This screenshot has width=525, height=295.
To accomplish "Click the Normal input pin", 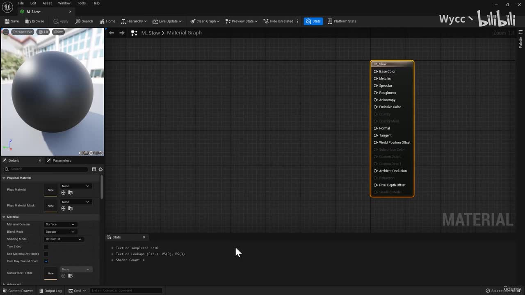I will [376, 128].
